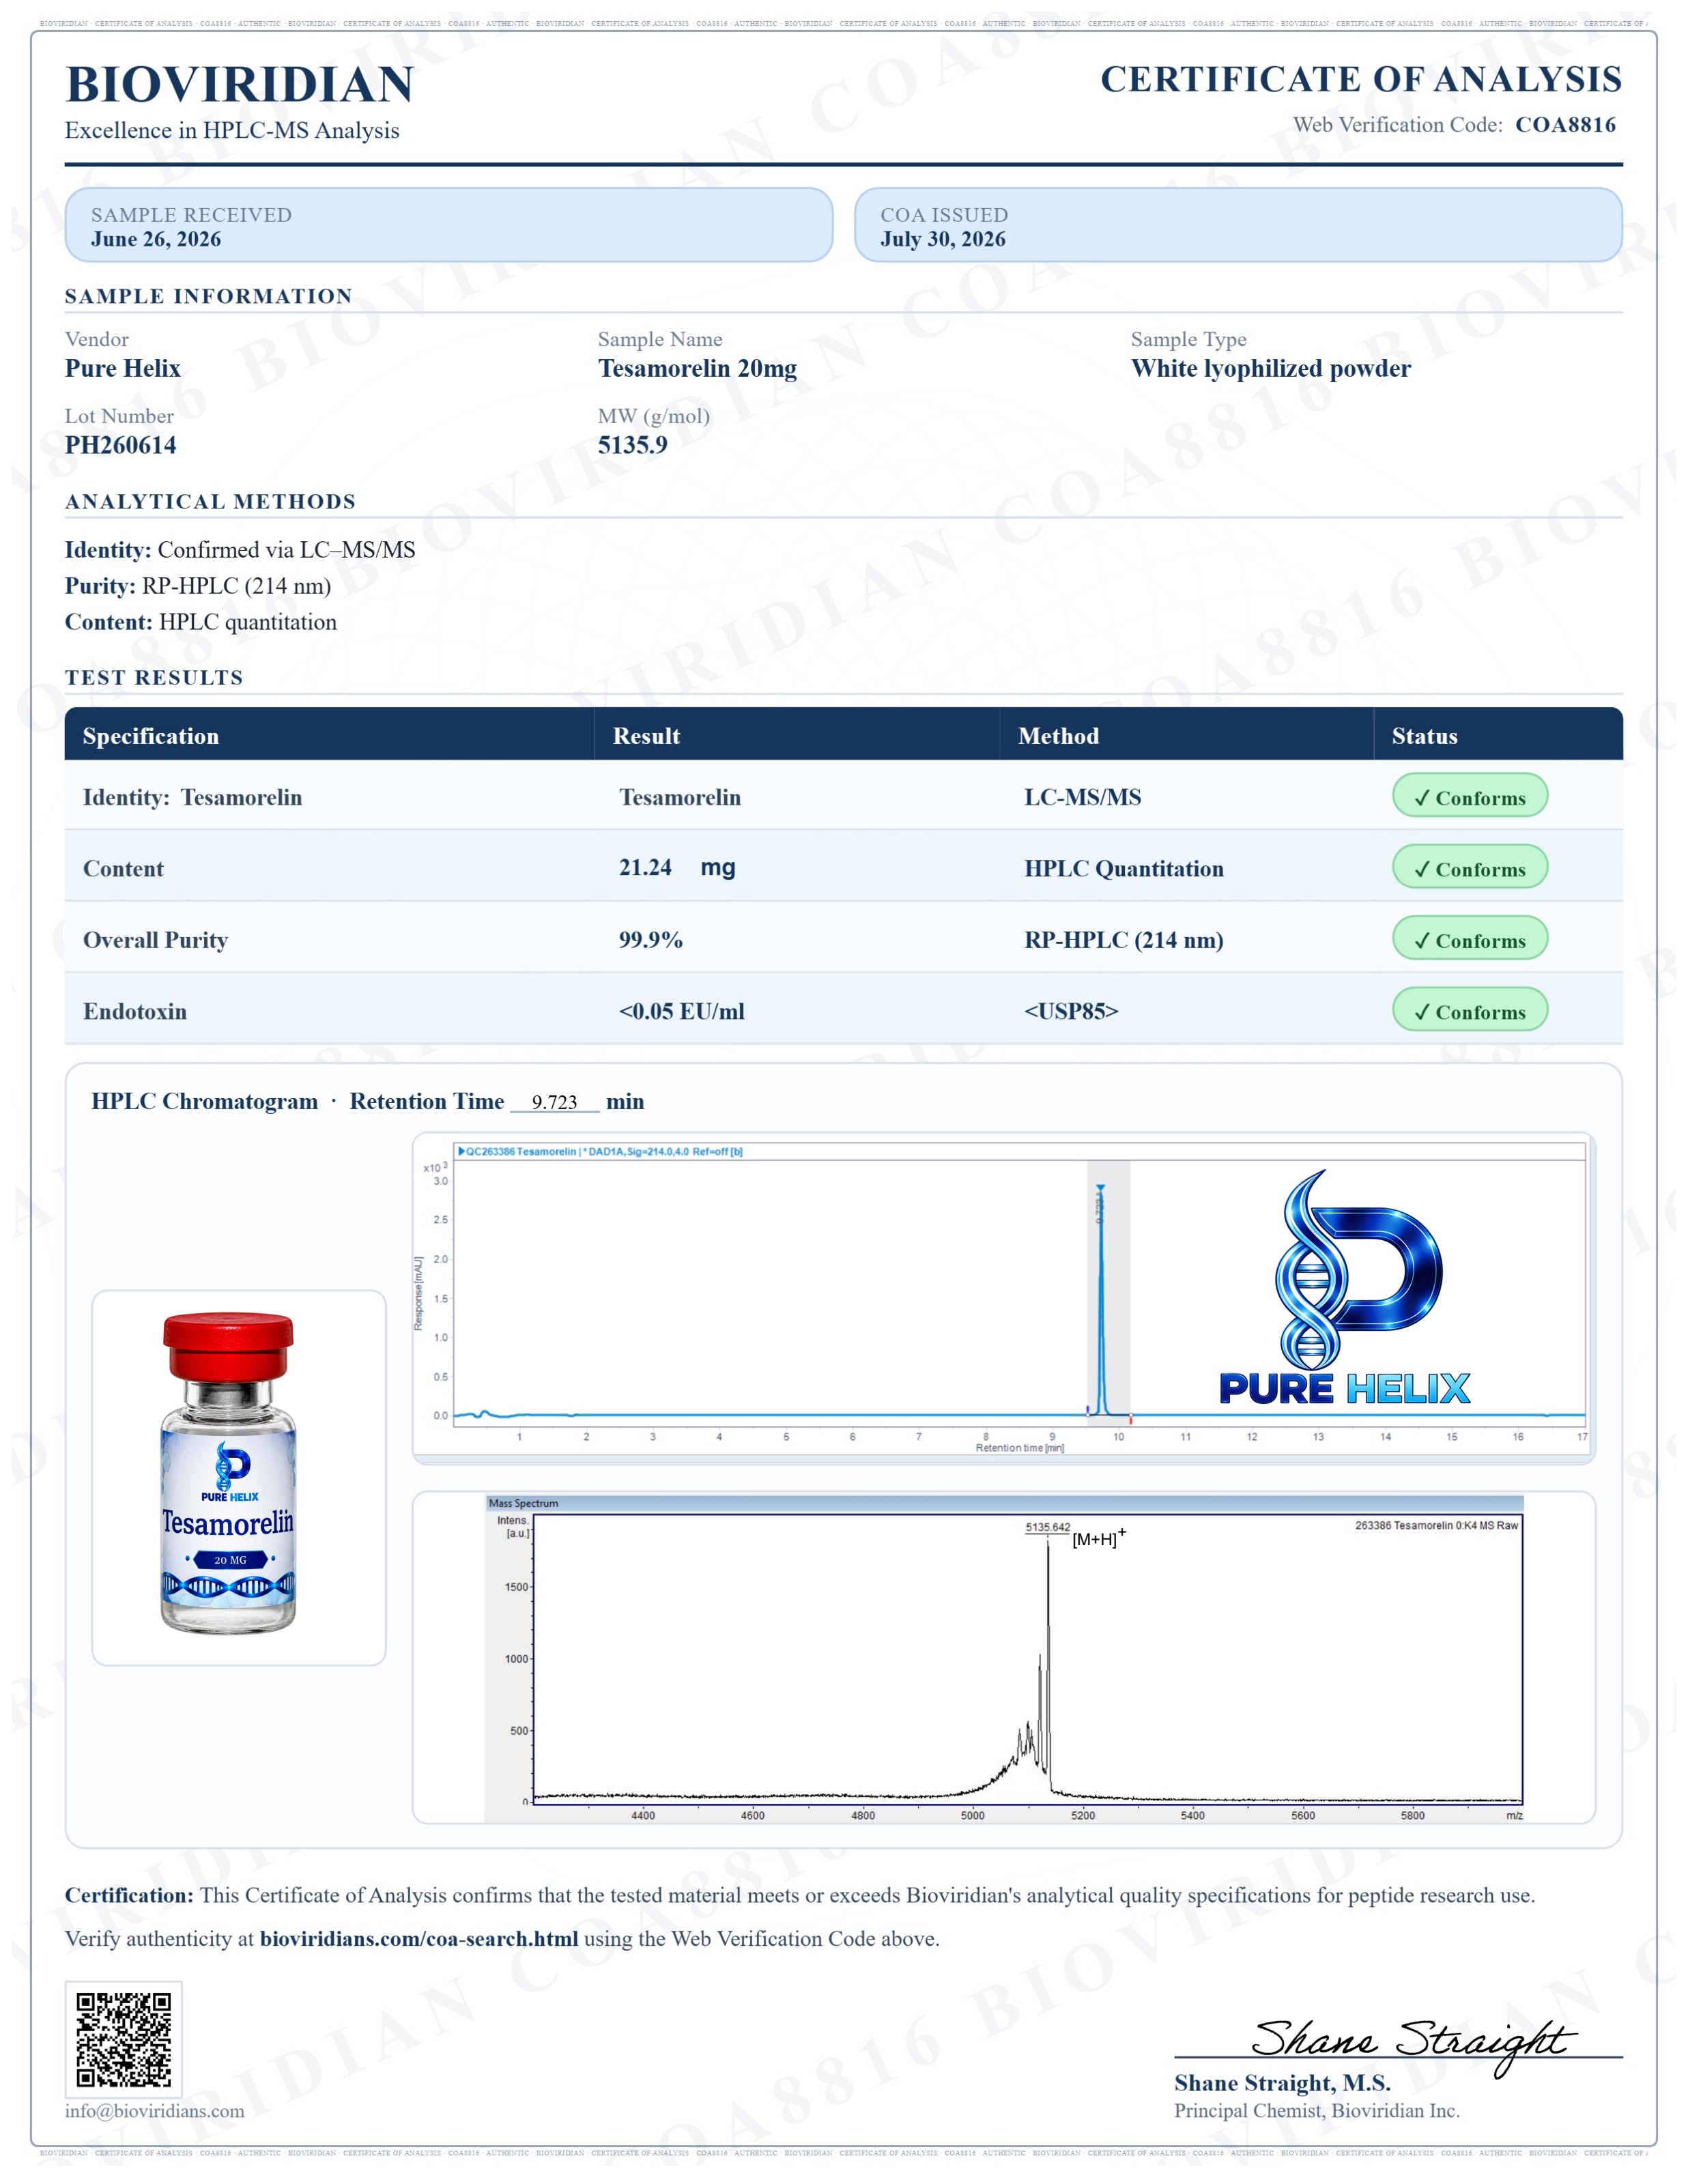Click the lot number PH260614
The width and height of the screenshot is (1688, 2184).
(121, 445)
